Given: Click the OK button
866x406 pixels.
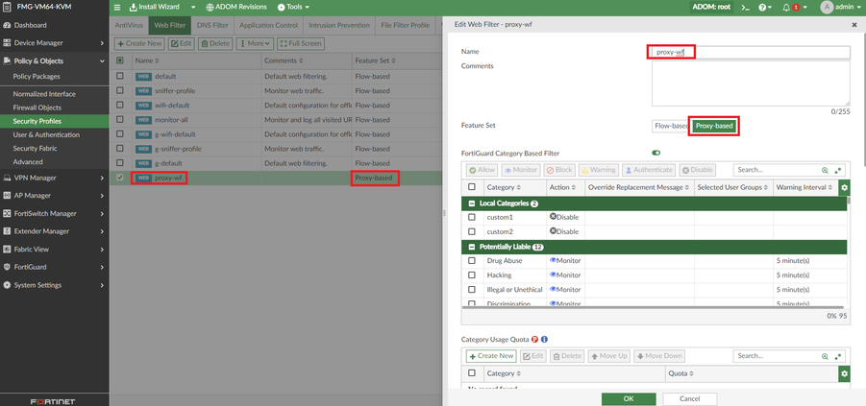Looking at the screenshot, I should click(x=628, y=398).
